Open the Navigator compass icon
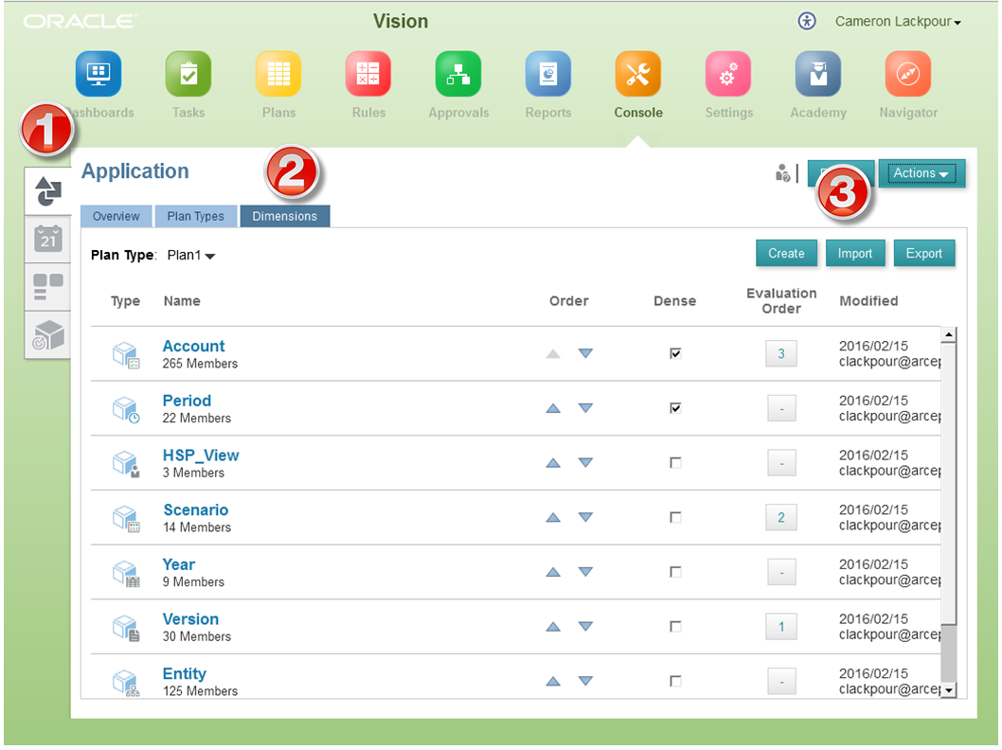This screenshot has width=1002, height=750. [908, 74]
